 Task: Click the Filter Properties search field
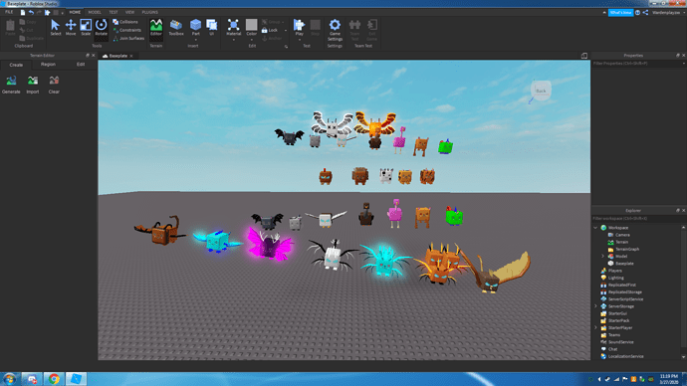coord(637,64)
